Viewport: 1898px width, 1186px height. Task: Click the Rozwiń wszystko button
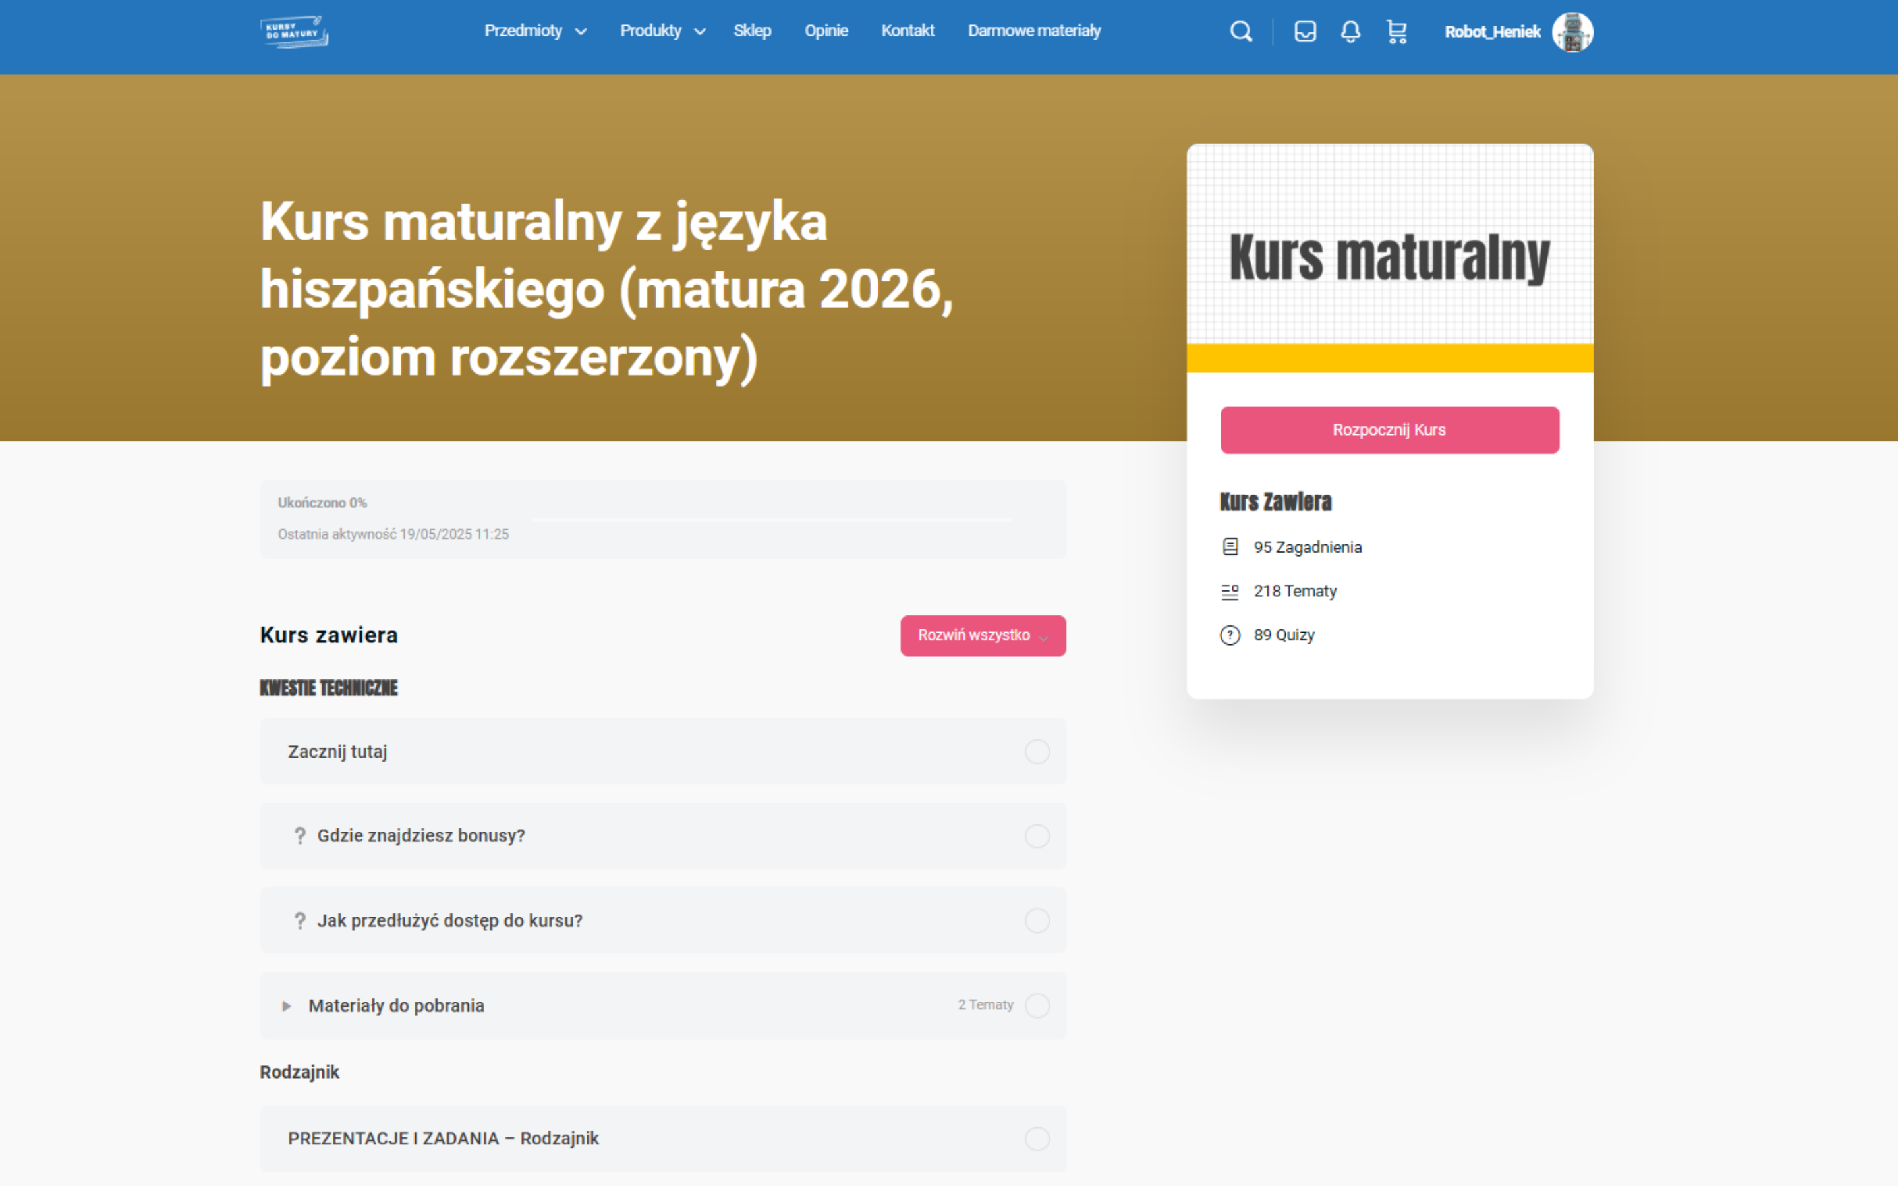point(983,635)
